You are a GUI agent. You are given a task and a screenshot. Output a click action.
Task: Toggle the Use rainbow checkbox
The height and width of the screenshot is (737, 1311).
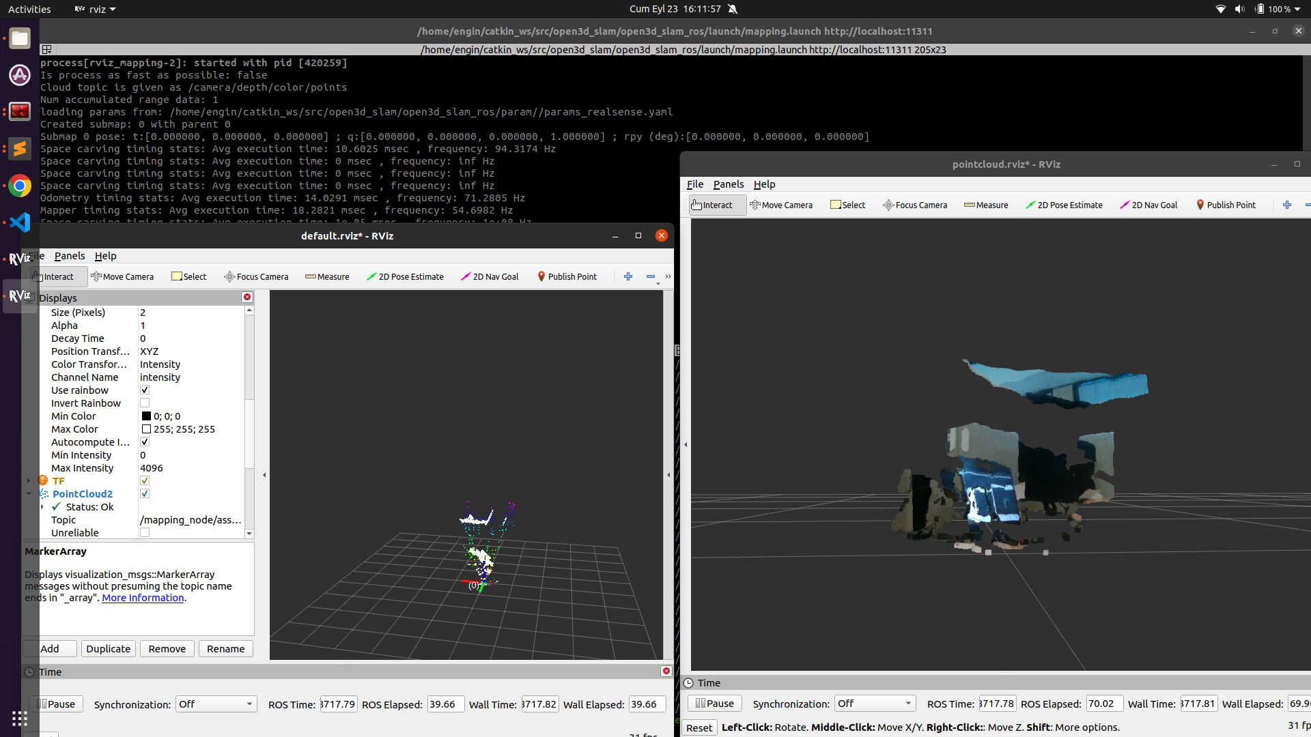point(145,390)
